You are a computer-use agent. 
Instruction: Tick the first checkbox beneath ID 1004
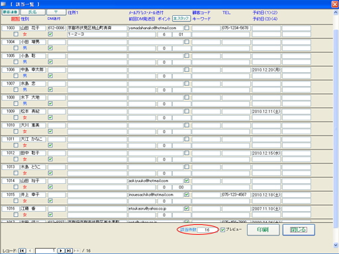16,48
